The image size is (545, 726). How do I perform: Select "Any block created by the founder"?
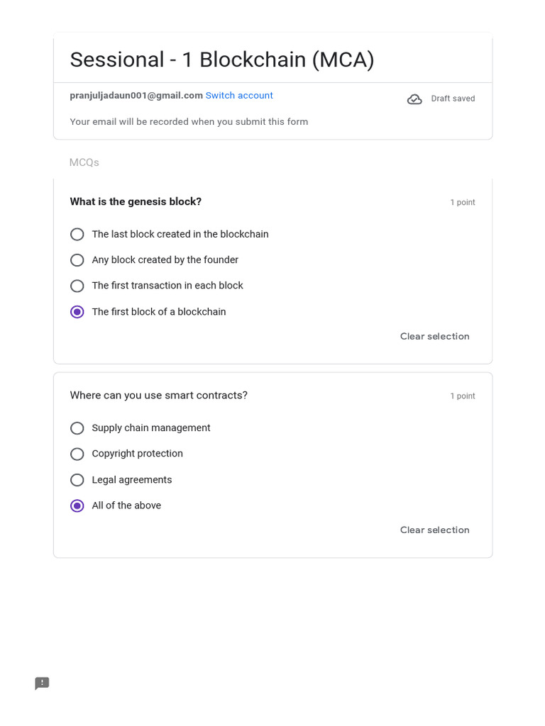pos(77,260)
